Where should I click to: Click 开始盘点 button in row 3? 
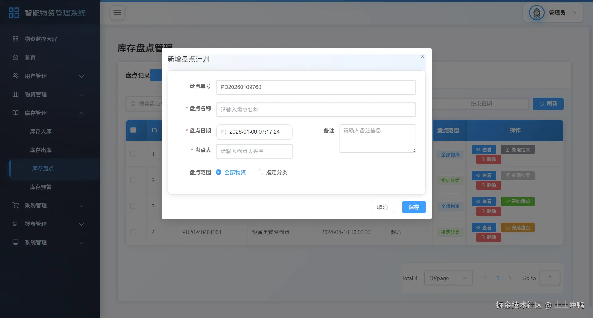click(518, 201)
